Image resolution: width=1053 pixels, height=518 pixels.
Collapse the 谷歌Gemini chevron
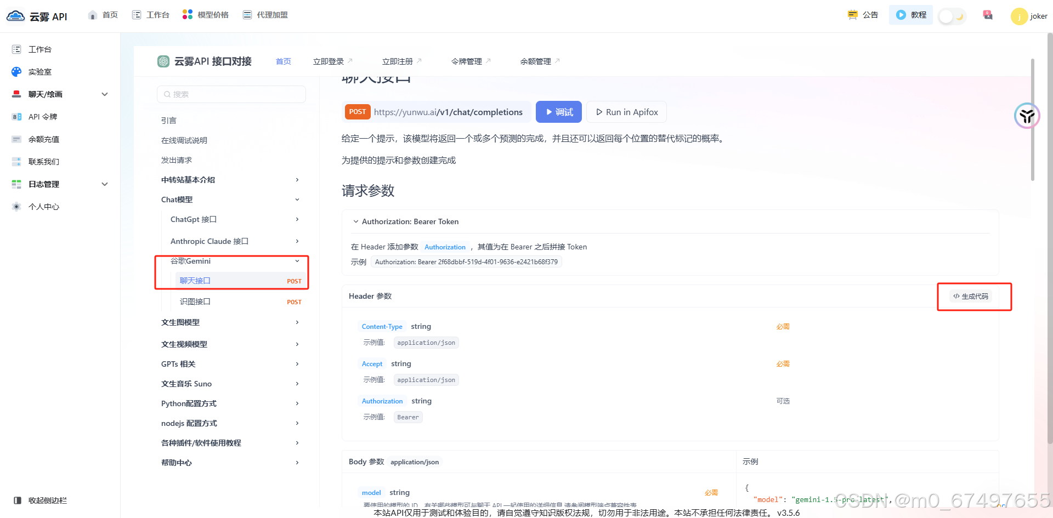(x=297, y=261)
